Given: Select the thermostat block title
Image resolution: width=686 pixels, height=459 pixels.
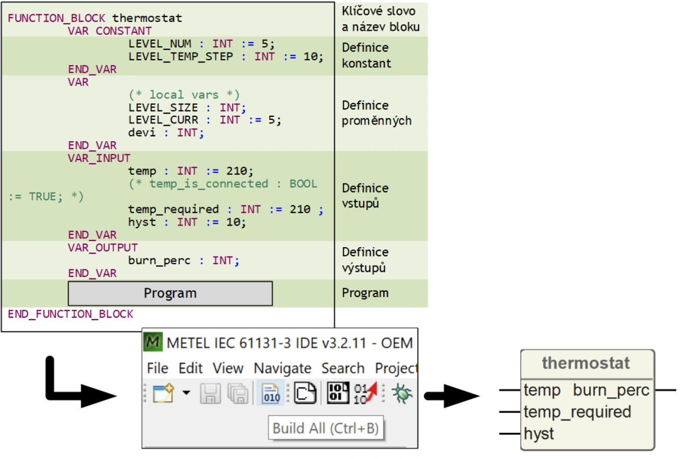Looking at the screenshot, I should click(585, 363).
